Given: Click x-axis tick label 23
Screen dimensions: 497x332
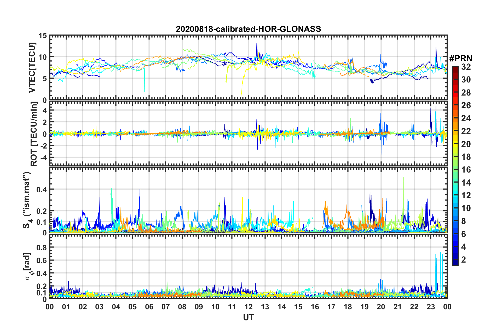Looking at the screenshot, I should tap(431, 307).
